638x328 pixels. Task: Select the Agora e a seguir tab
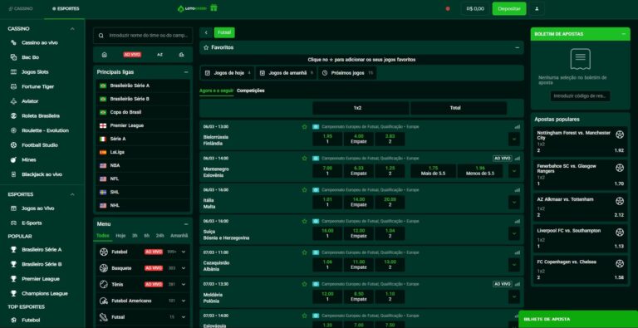point(217,91)
